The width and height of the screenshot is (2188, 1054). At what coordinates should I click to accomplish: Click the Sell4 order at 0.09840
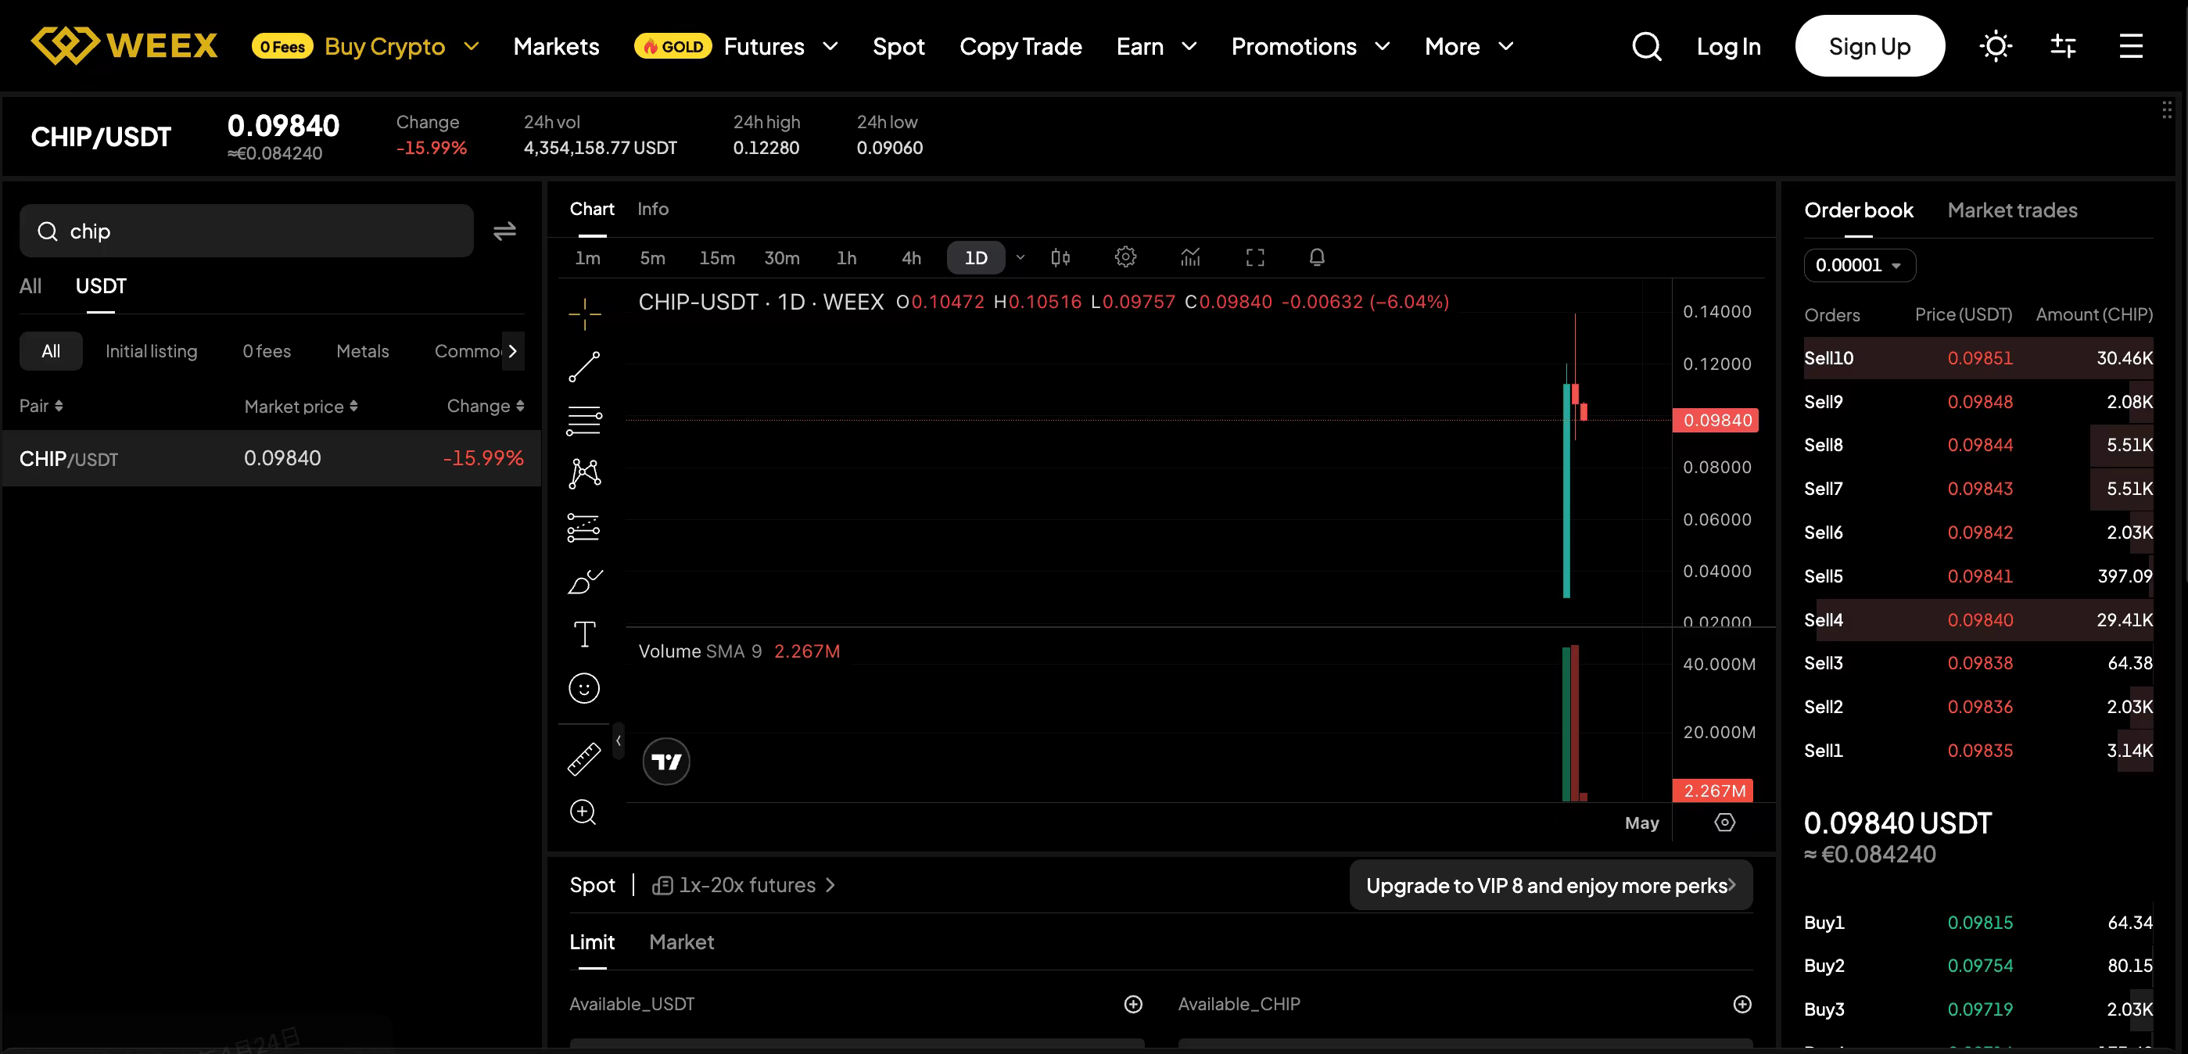[1978, 620]
